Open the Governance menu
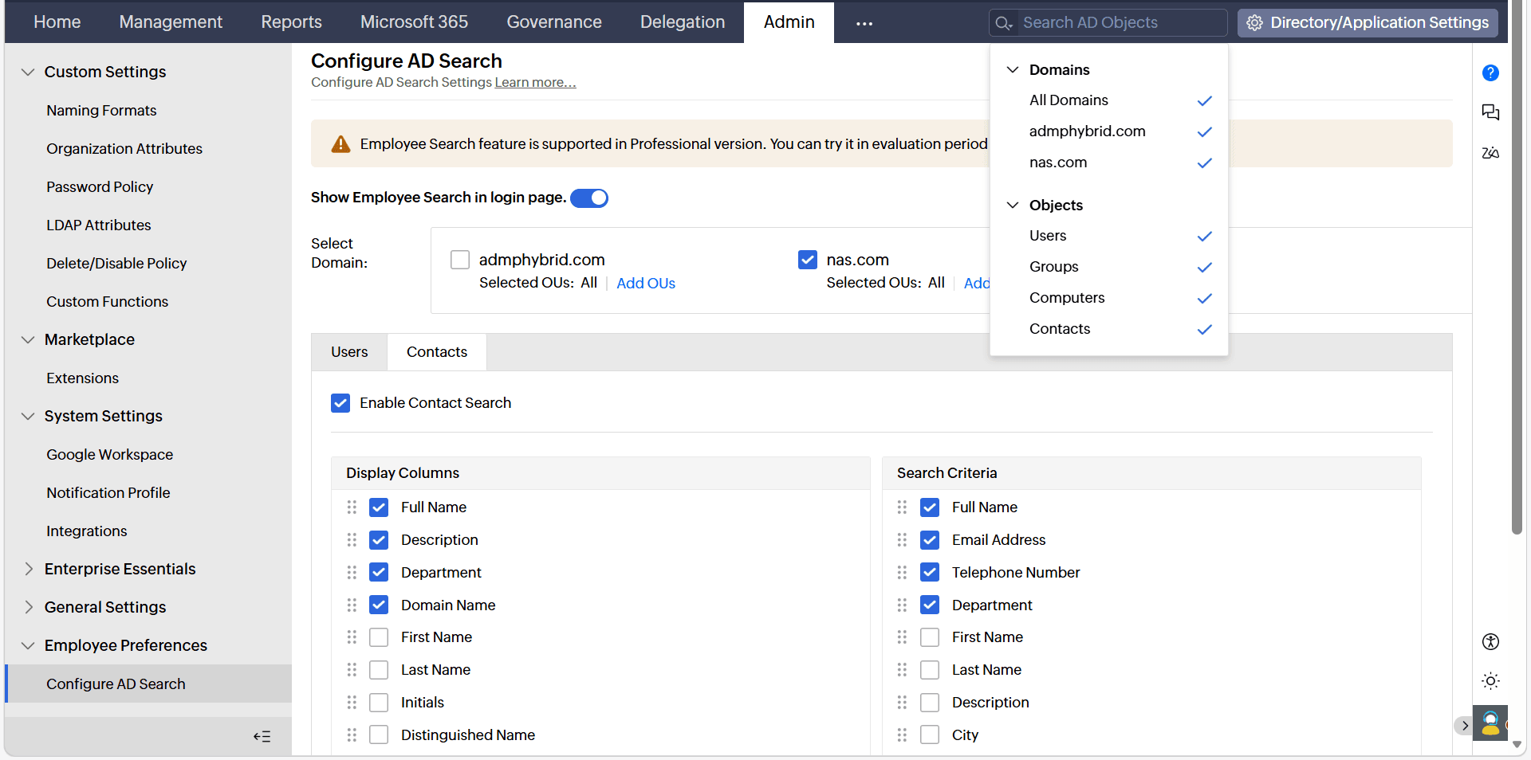 (553, 22)
